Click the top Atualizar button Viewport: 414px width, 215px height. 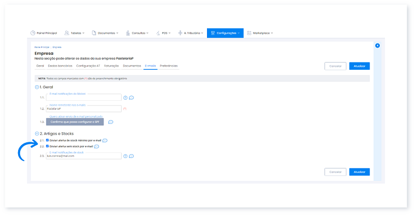pos(359,66)
